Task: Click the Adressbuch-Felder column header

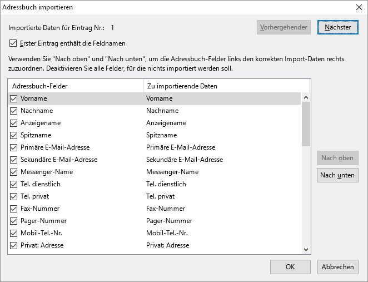Action: coord(75,86)
